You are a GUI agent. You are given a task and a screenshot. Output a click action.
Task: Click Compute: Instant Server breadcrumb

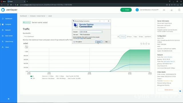click(37, 16)
